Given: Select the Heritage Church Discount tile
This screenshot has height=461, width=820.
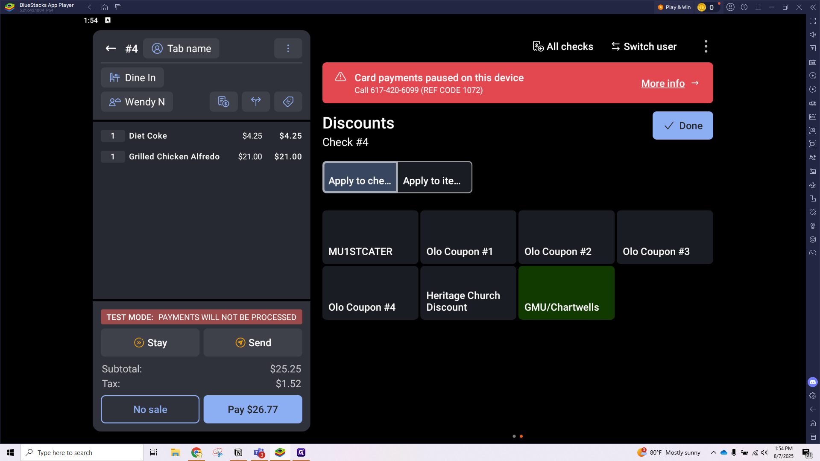Looking at the screenshot, I should point(468,293).
